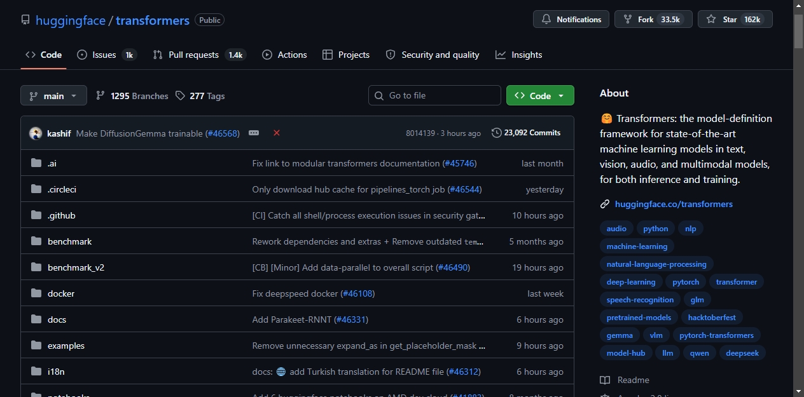Click the repository book icon beside huggingface
This screenshot has height=397, width=804.
tap(25, 20)
